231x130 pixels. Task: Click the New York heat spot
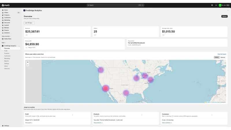(150, 80)
